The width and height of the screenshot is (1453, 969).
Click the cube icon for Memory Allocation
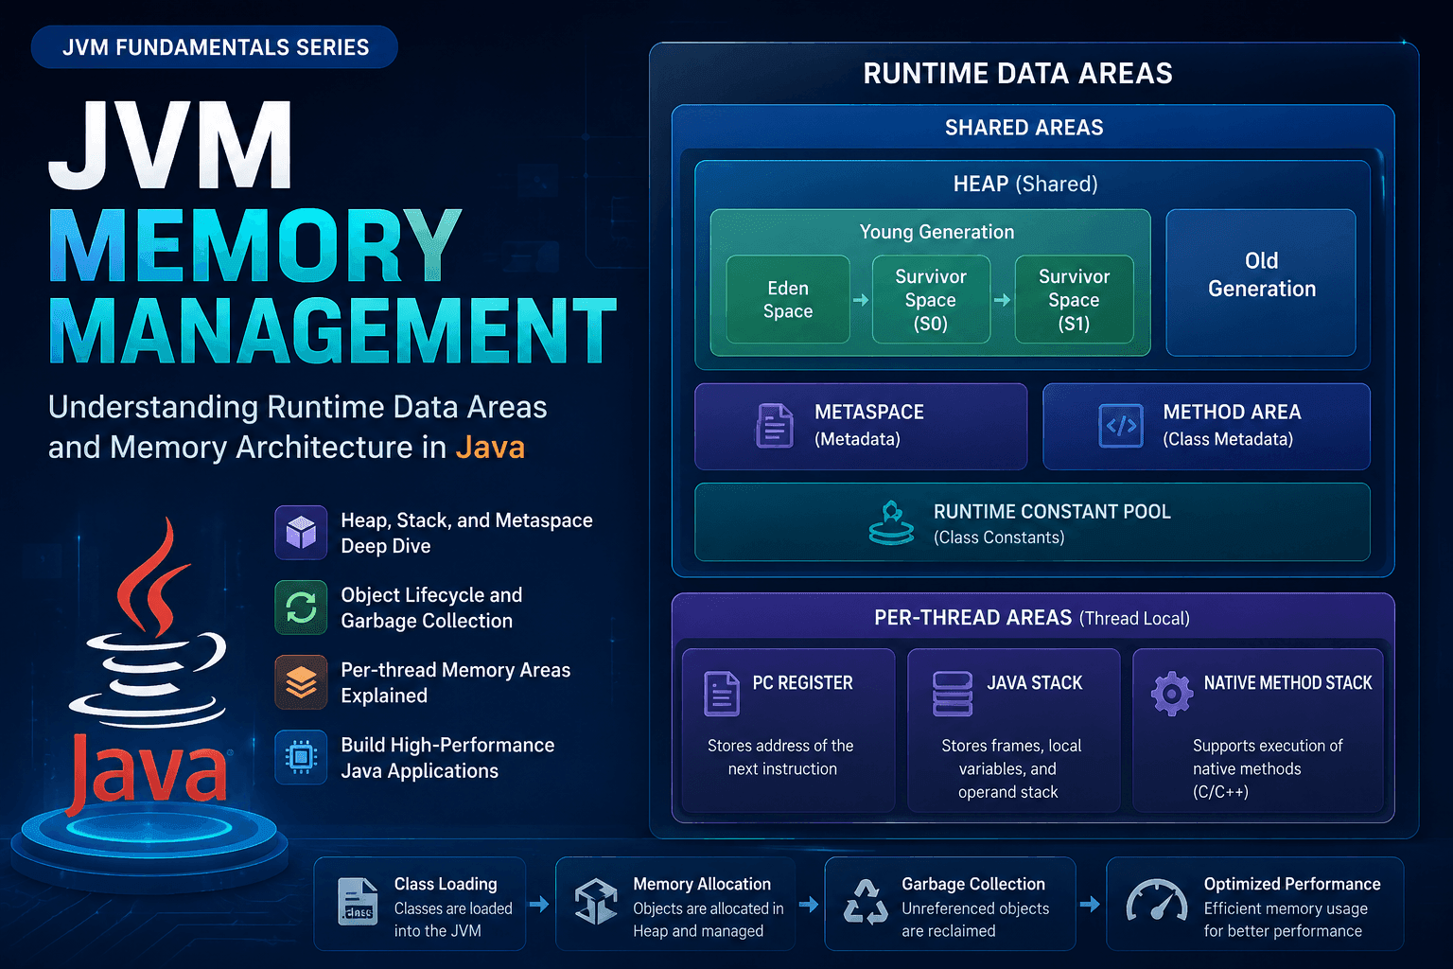click(596, 902)
